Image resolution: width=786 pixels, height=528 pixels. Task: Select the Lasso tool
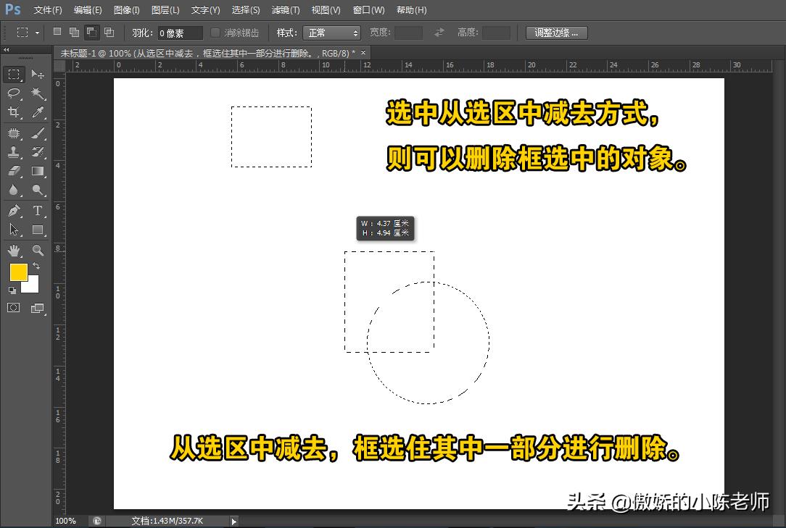point(14,93)
